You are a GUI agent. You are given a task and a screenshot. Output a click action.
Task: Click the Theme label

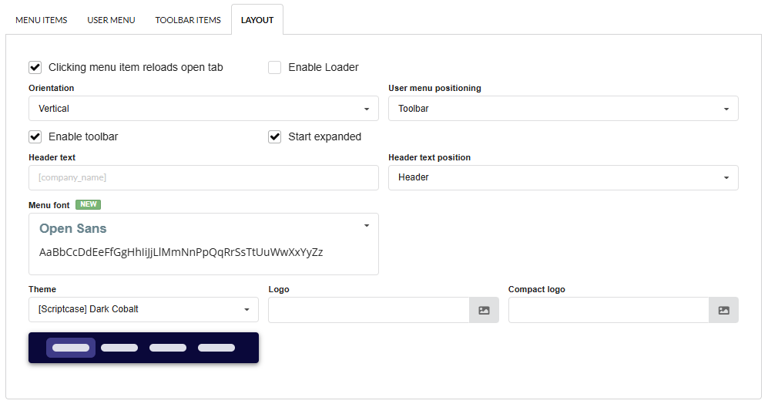pos(42,289)
